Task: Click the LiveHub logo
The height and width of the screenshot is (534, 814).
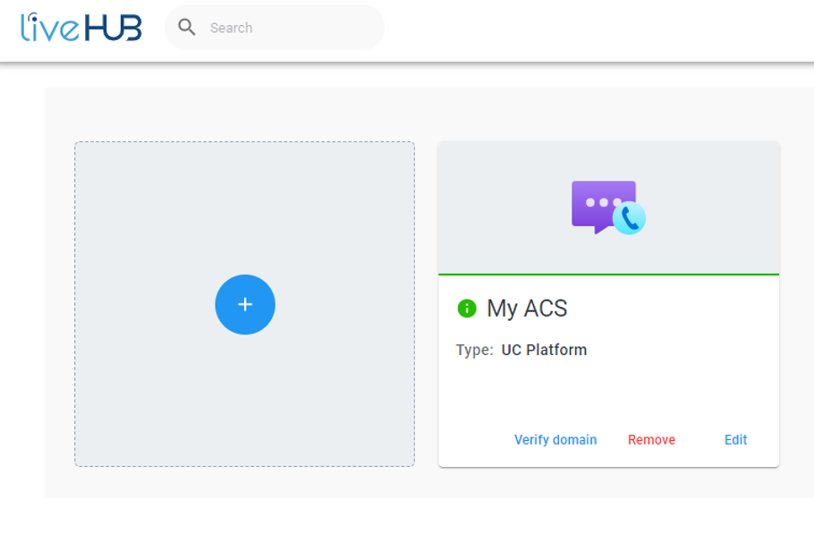Action: click(x=81, y=27)
